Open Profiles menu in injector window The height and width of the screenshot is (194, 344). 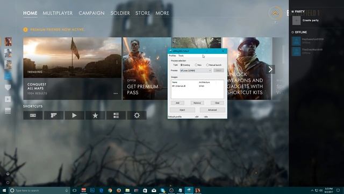[172, 56]
